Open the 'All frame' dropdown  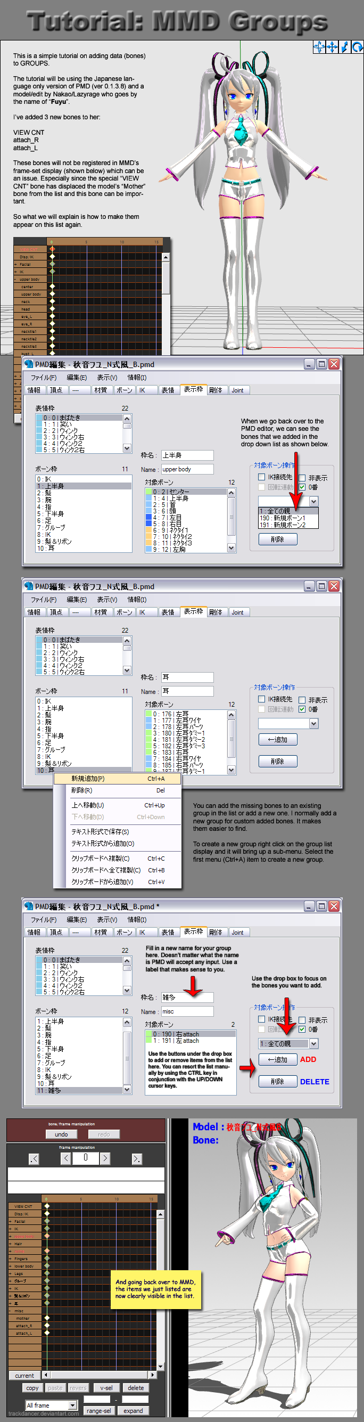point(72,1405)
